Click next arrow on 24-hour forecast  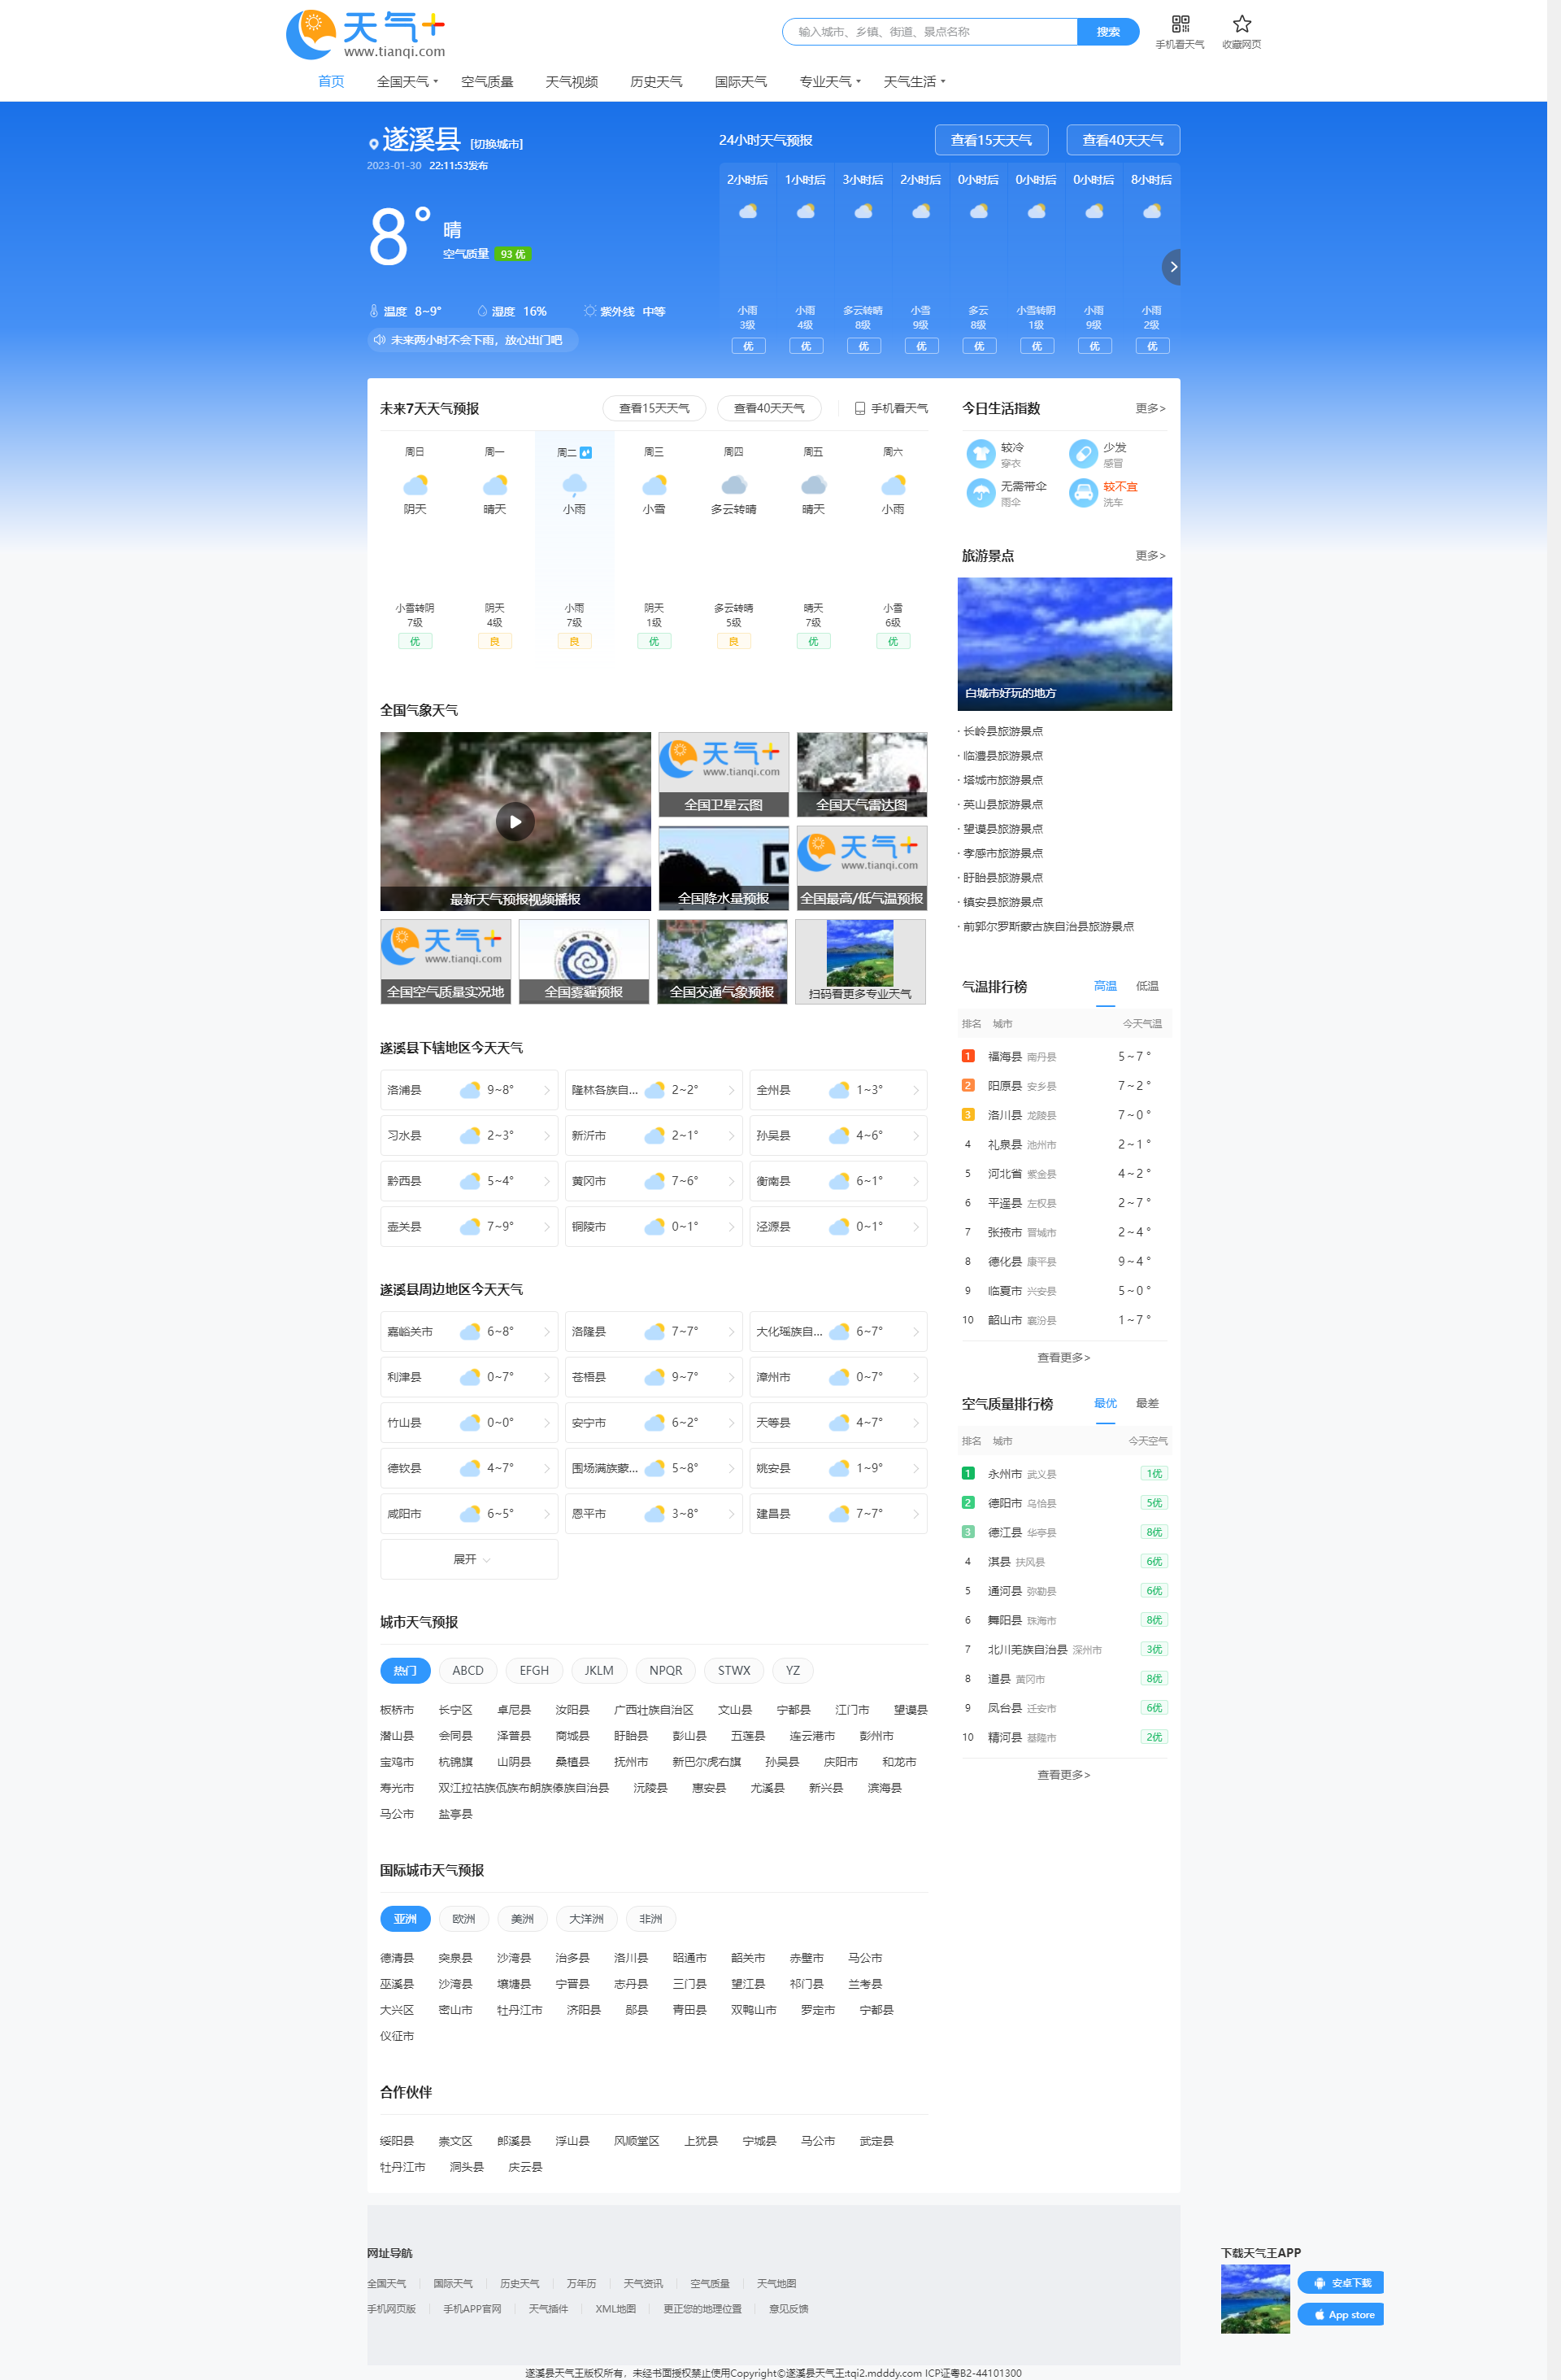coord(1172,267)
